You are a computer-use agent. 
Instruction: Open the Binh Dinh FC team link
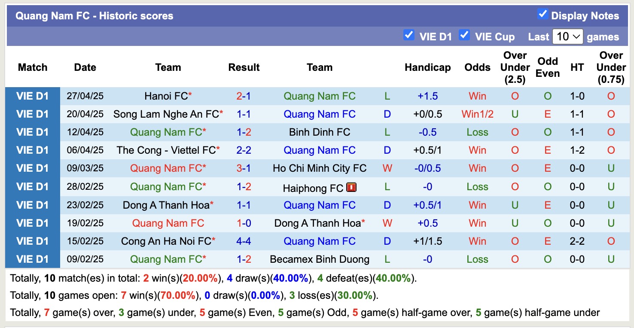point(320,132)
